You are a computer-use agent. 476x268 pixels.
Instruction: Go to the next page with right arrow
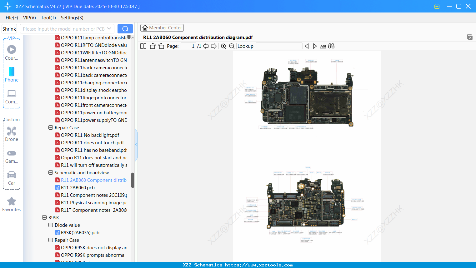pos(214,46)
